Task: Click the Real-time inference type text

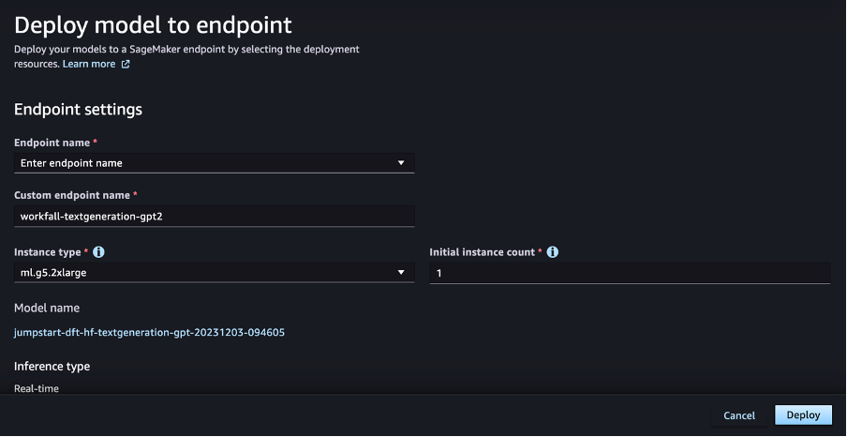Action: [x=37, y=388]
